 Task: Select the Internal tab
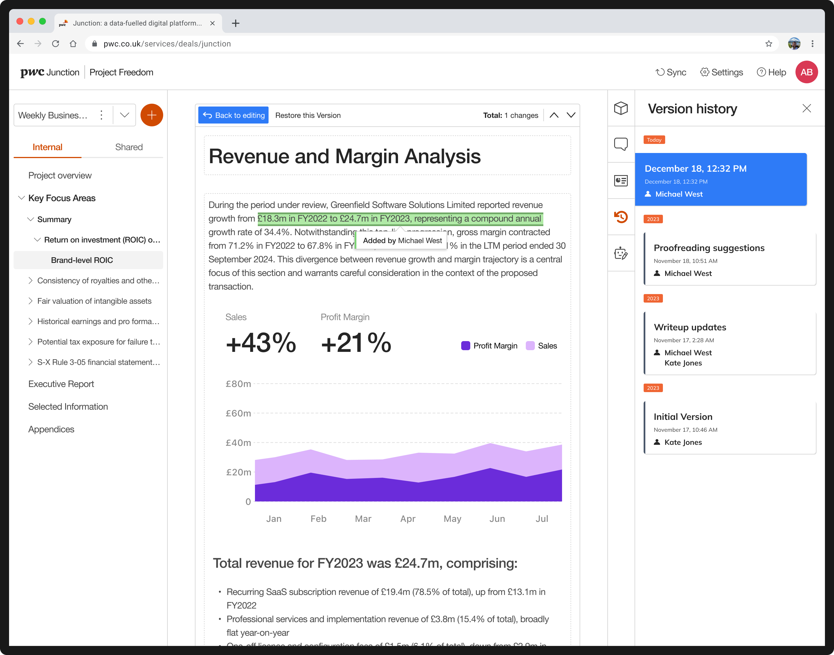[x=47, y=147]
